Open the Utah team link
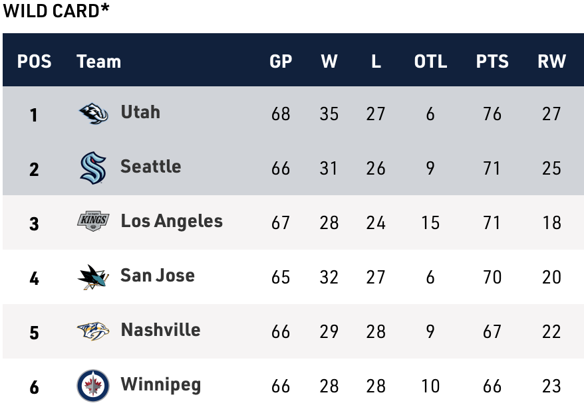 pos(140,112)
